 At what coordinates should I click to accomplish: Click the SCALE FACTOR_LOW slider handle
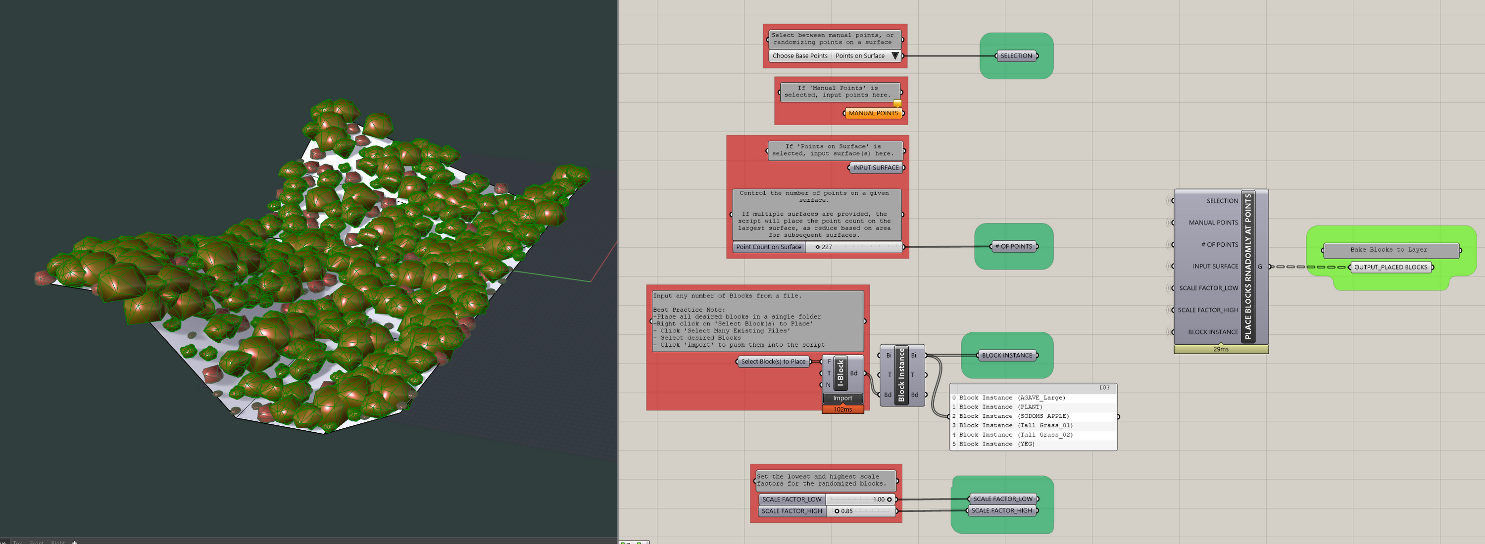889,499
